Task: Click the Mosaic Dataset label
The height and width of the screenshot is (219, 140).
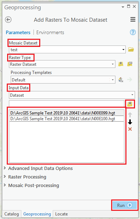Action: point(23,43)
